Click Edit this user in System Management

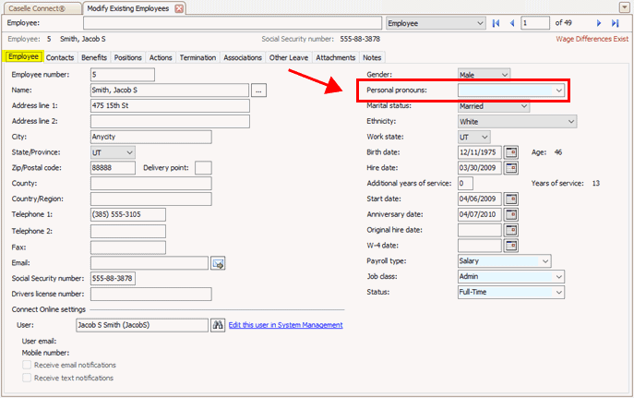coord(285,325)
